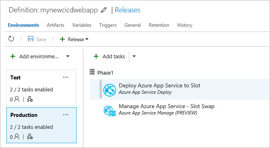Image resolution: width=270 pixels, height=148 pixels.
Task: Click the Azure App Service Deploy globe icon
Action: [110, 90]
